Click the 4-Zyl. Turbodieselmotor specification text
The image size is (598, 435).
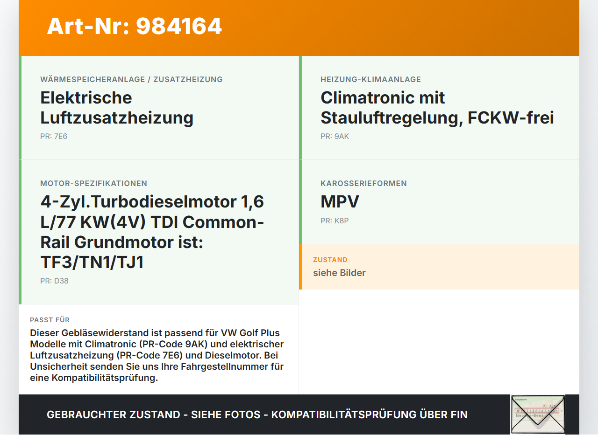(152, 232)
